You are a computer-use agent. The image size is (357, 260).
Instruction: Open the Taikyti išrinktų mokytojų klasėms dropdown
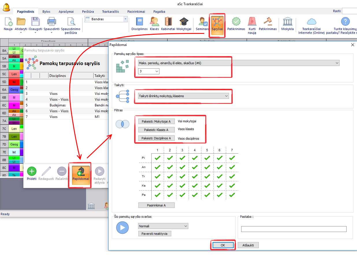coord(183,96)
